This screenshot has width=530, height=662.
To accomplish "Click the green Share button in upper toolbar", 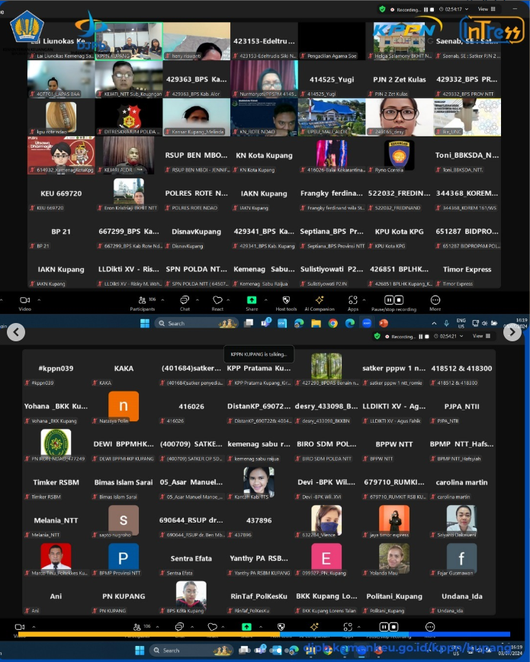I will (251, 302).
